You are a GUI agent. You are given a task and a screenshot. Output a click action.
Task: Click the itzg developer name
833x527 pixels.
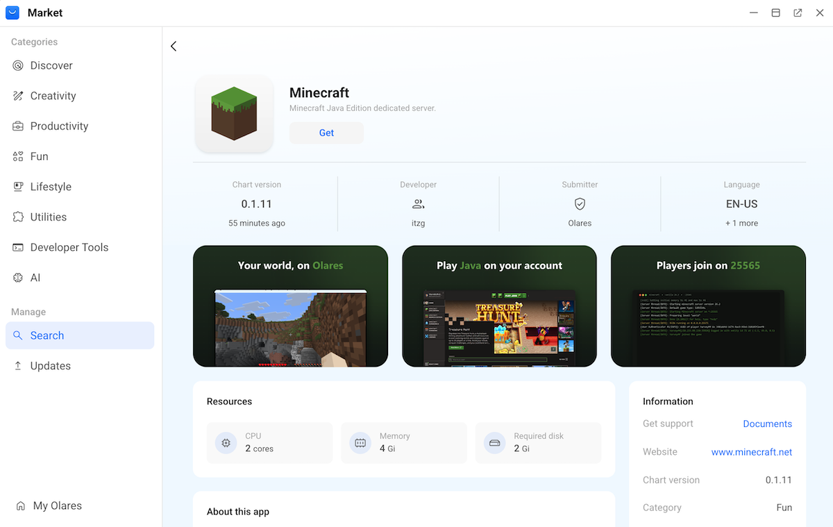(x=419, y=223)
